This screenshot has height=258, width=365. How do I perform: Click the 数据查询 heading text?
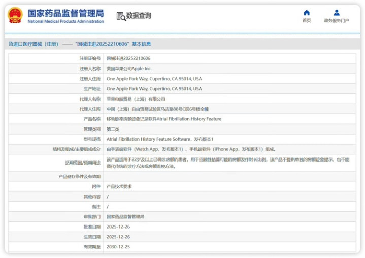(x=139, y=16)
